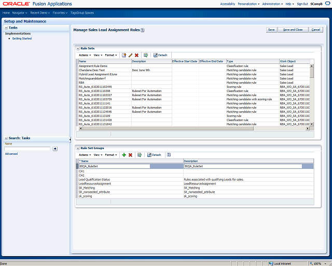Select the Matchingcandidaterrf rule set row
Image resolution: width=332 pixels, height=266 pixels.
pyautogui.click(x=194, y=78)
